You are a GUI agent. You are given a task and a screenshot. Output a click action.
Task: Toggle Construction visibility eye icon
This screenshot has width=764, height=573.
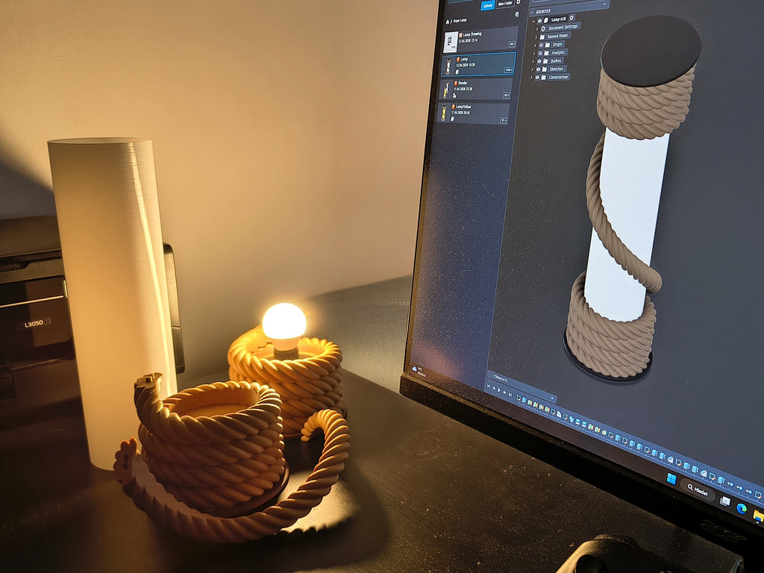coord(537,77)
